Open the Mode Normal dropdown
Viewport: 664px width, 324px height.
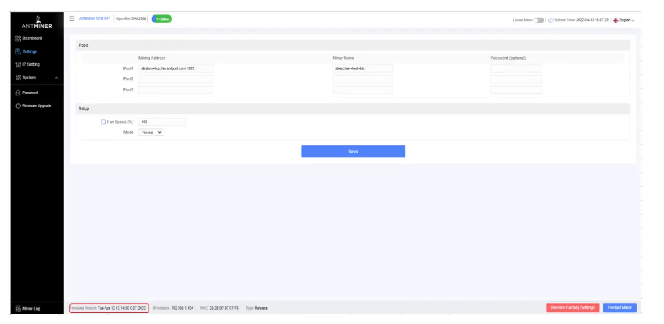[151, 132]
